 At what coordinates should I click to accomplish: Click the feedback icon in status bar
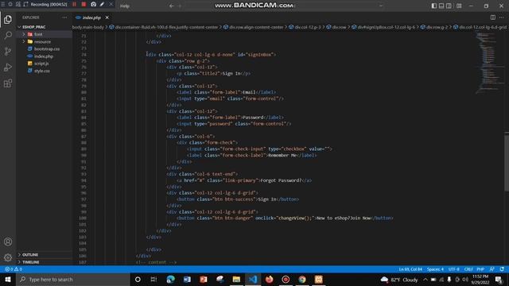click(492, 269)
